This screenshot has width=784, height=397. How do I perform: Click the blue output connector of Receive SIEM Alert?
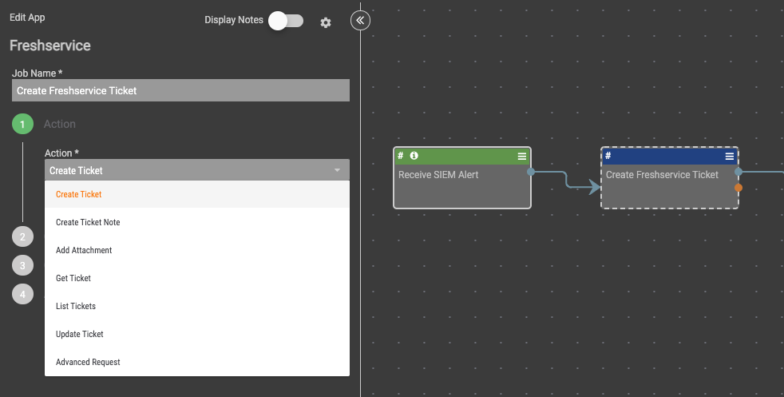(531, 172)
